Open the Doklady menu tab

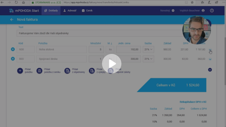tap(51, 11)
